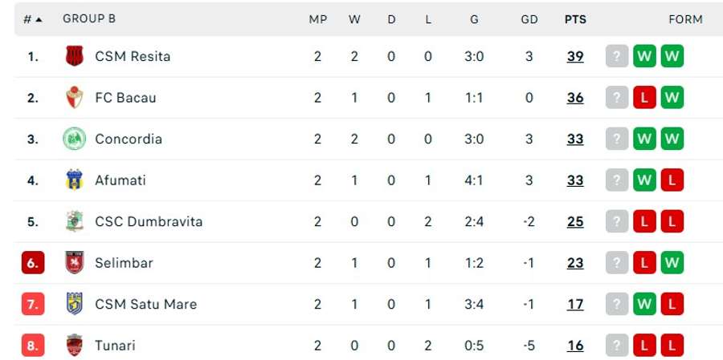Click FC Bacau's red L form badge

pyautogui.click(x=644, y=98)
